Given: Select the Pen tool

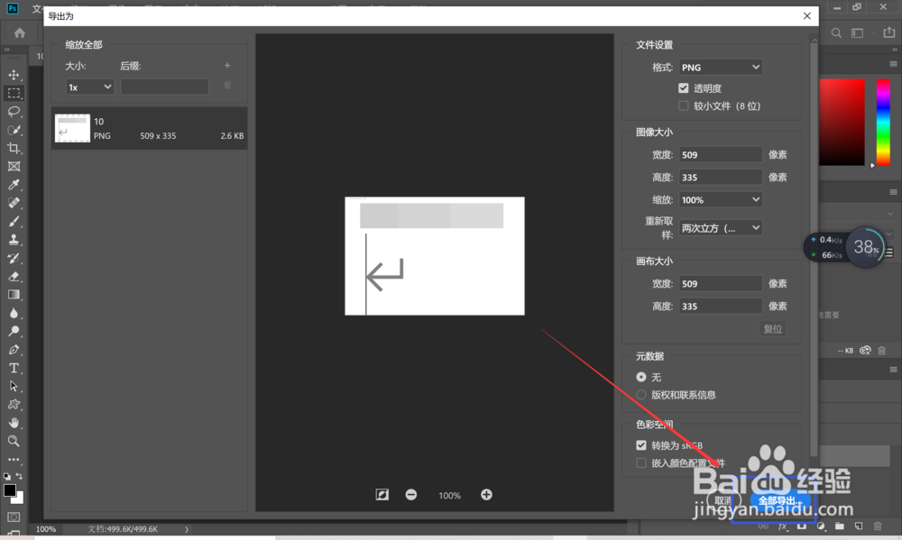Looking at the screenshot, I should point(14,350).
